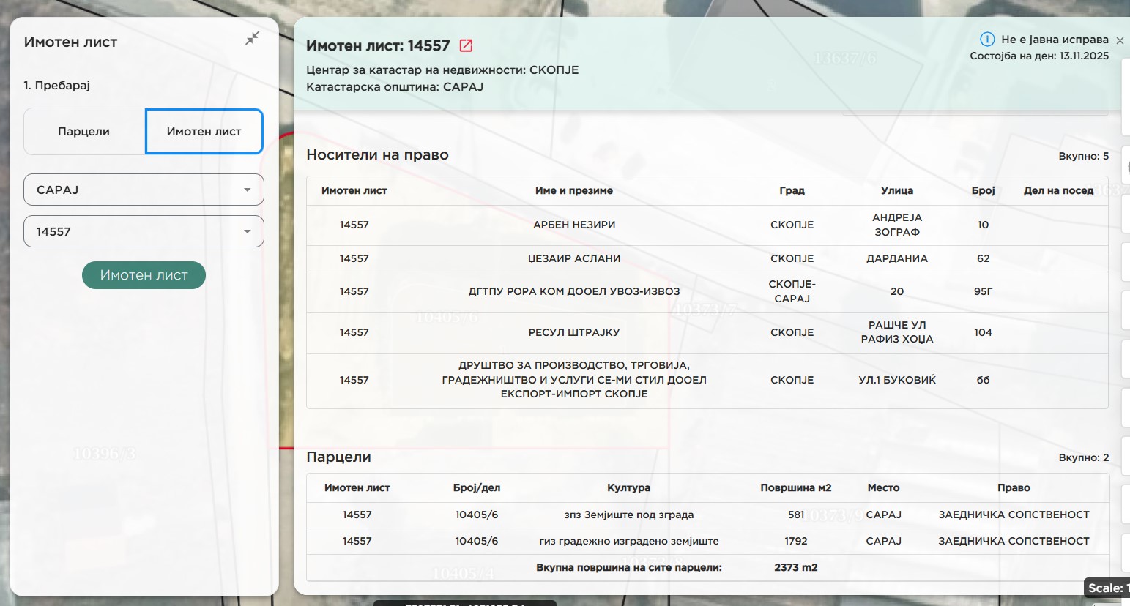Switch to the Парцели search tab

pos(84,132)
